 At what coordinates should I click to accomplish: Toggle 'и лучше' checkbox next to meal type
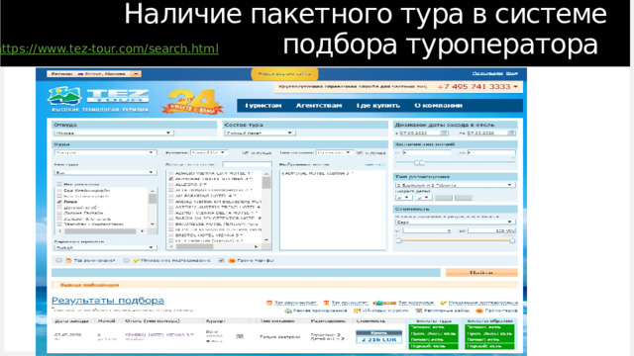coord(360,152)
